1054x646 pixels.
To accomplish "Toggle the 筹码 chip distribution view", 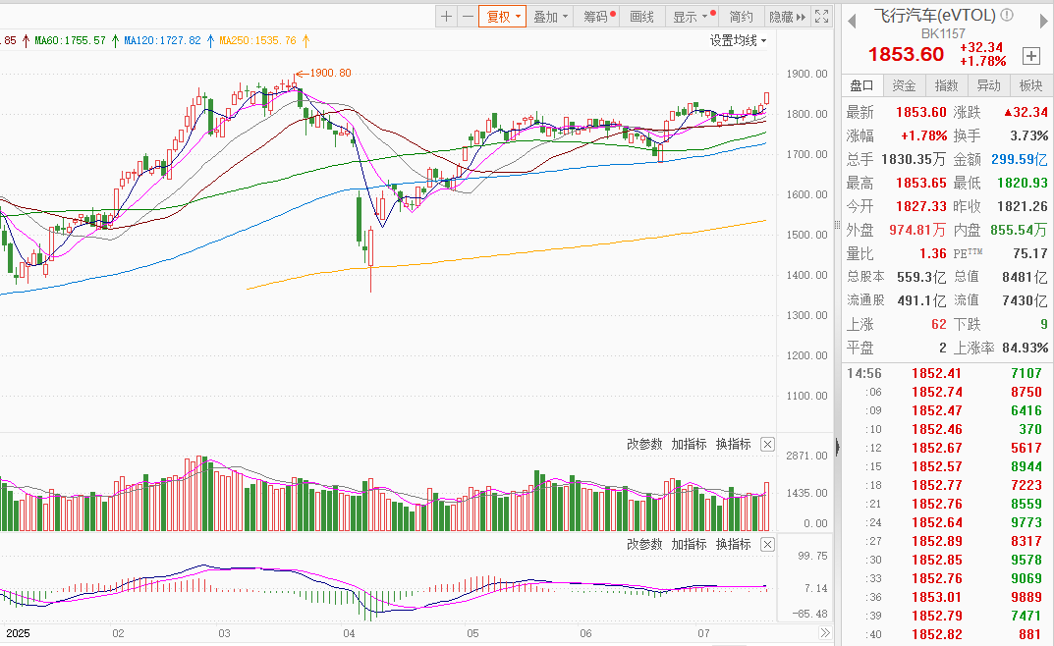I will pos(596,17).
